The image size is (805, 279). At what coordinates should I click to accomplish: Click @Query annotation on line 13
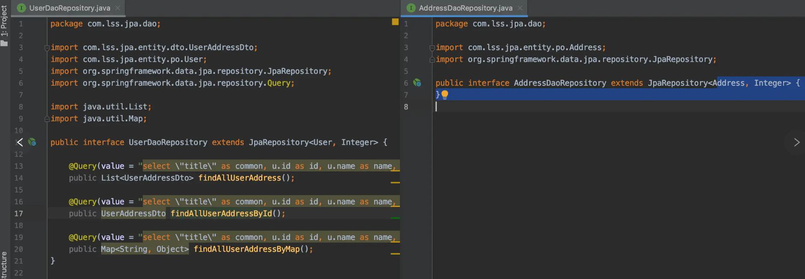point(83,166)
